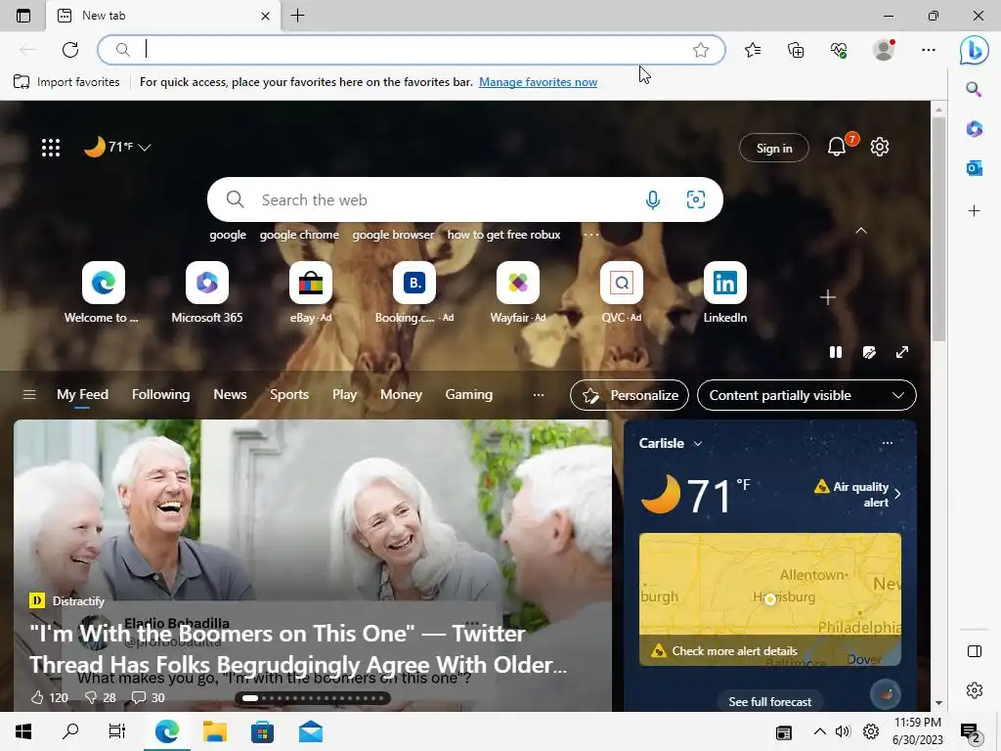Refresh the page with reload button
The image size is (1001, 751).
pos(70,50)
